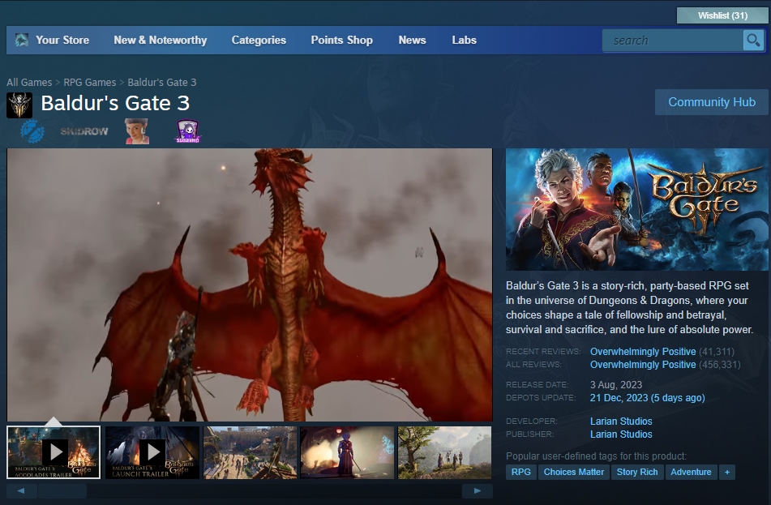The width and height of the screenshot is (771, 505).
Task: Click the Larian Studios developer link
Action: point(621,422)
